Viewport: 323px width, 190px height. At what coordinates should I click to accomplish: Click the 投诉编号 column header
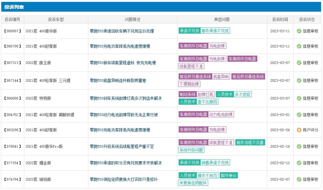13,20
